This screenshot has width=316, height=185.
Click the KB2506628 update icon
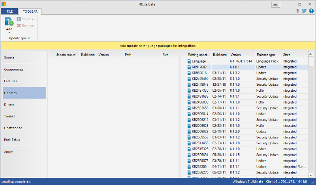pyautogui.click(x=189, y=125)
